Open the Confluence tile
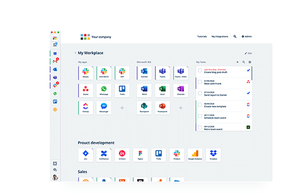 point(104,155)
